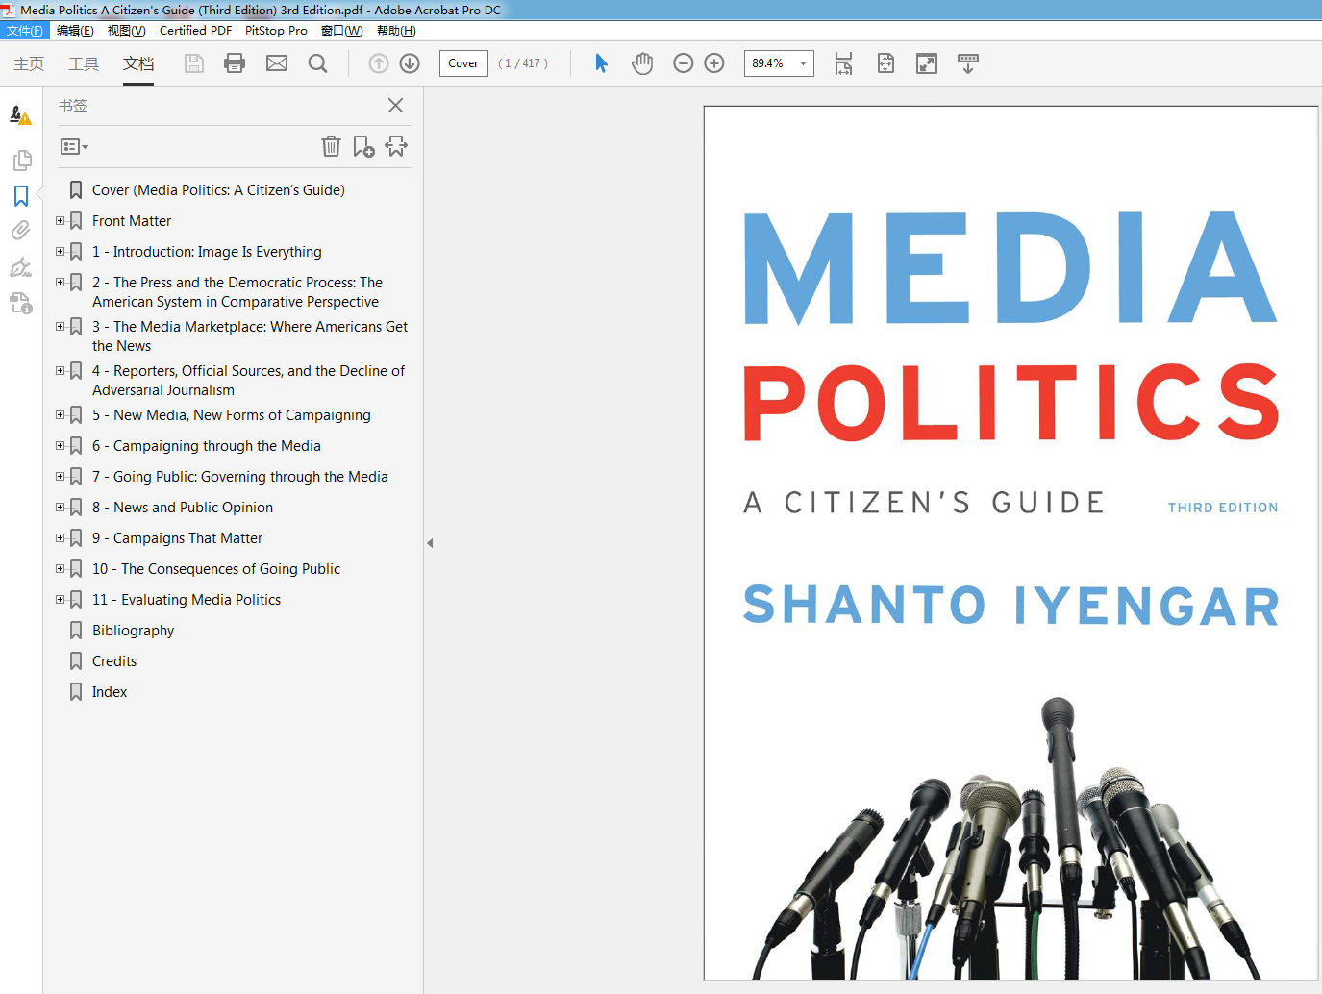This screenshot has width=1322, height=994.
Task: Go to previous page arrow
Action: pyautogui.click(x=379, y=63)
